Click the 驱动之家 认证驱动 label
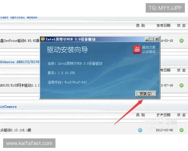 149,49
